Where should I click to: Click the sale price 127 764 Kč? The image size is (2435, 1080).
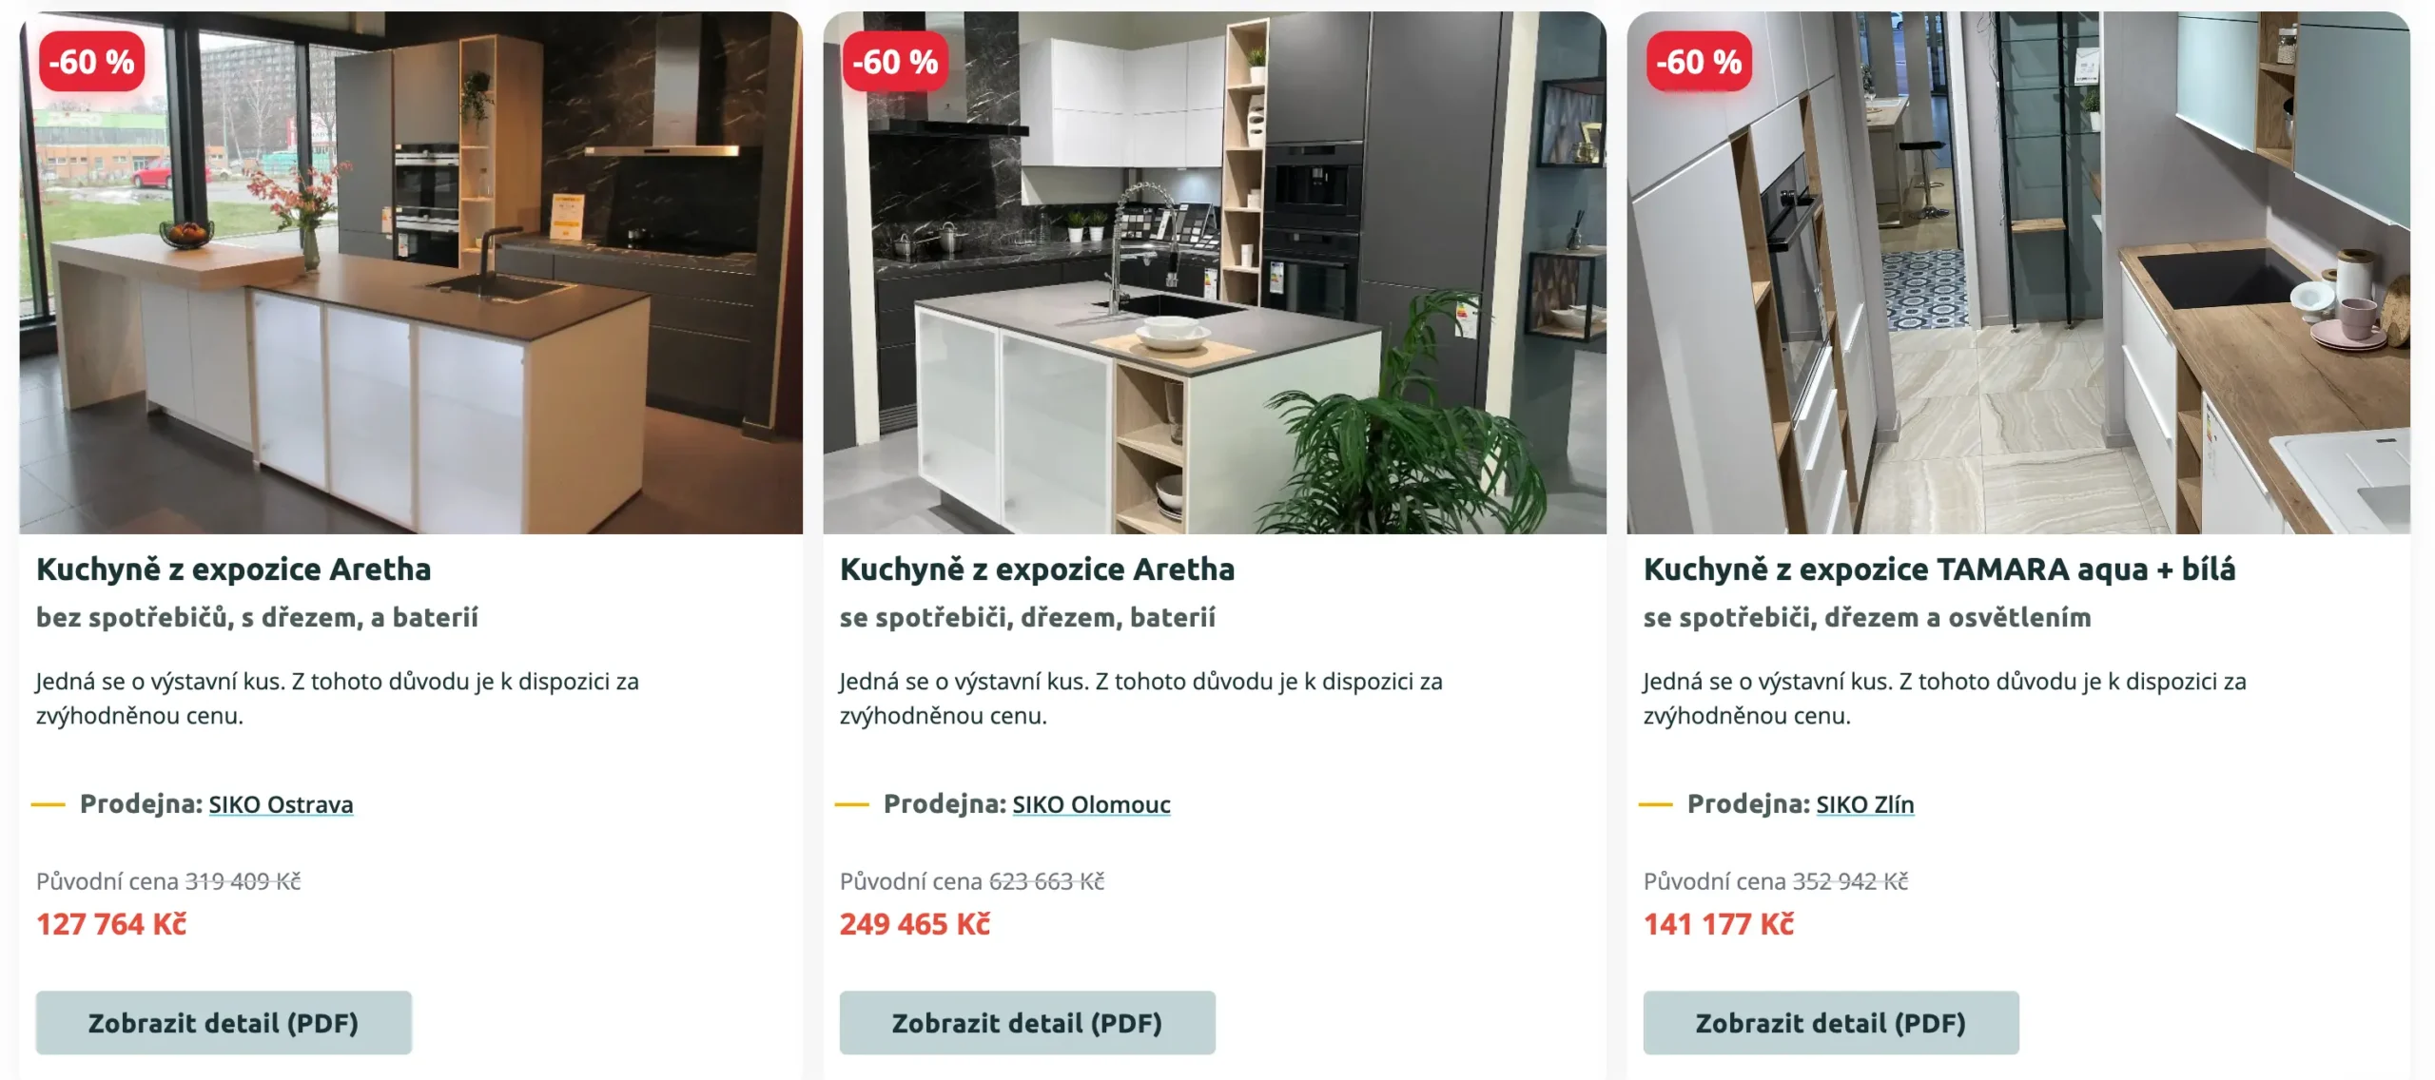click(x=111, y=924)
